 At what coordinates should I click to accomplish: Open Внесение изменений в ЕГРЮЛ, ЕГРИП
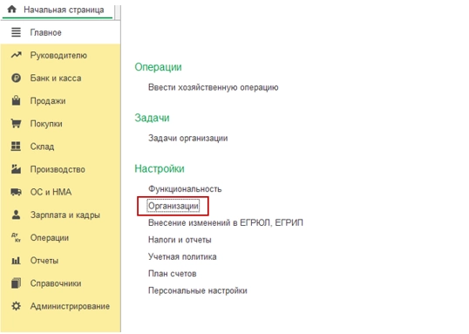[226, 223]
